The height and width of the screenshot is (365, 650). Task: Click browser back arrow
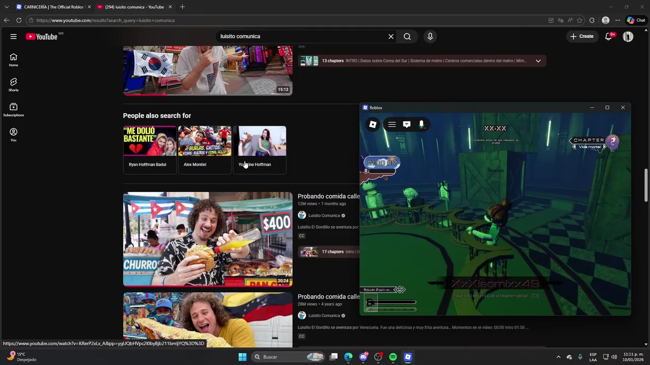tap(7, 20)
